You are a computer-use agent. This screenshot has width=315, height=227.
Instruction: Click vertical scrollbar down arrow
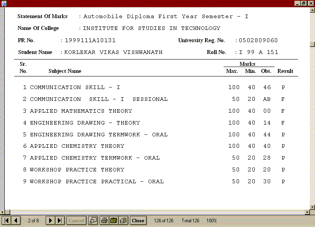[x=312, y=207]
